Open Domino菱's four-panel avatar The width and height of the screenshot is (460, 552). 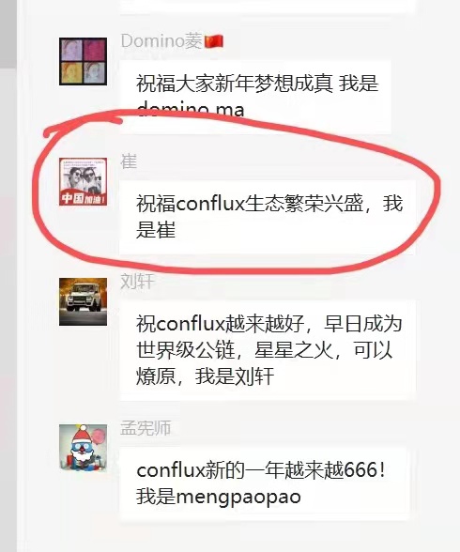(x=83, y=61)
